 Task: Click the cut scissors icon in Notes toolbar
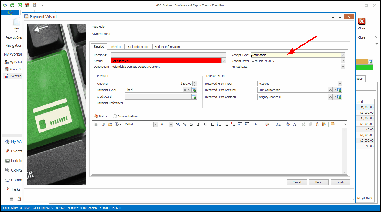(x=303, y=124)
